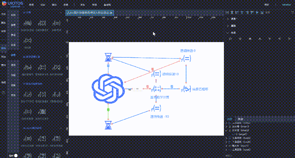Select the gear function component in 01-常用
The height and width of the screenshot is (158, 295).
[27, 23]
